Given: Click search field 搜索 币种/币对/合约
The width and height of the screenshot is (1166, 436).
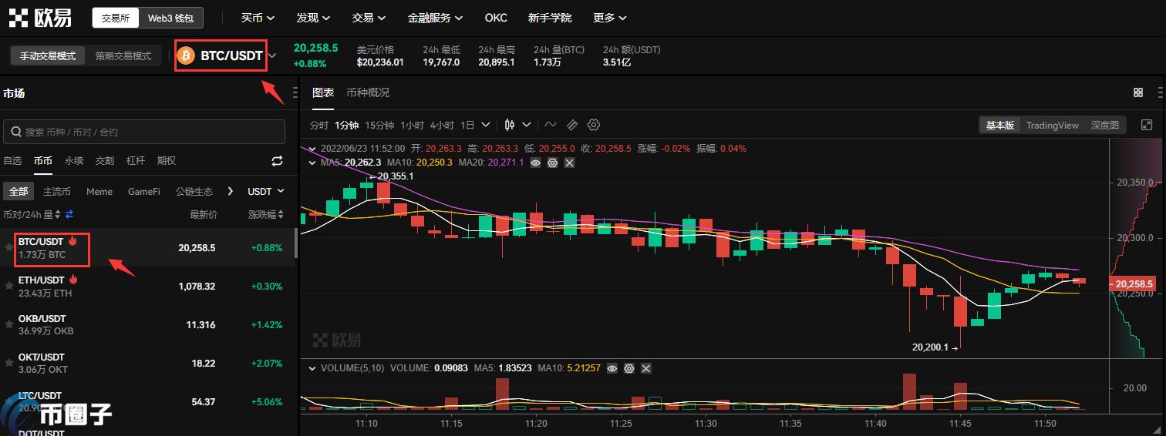Looking at the screenshot, I should pyautogui.click(x=144, y=132).
